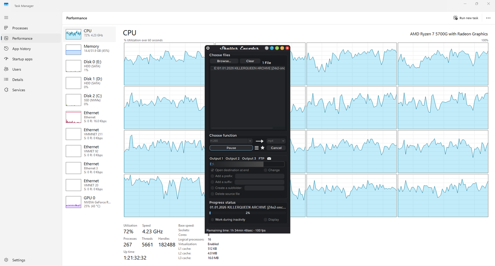Select Ethernet VNMET 92 entry
The image size is (495, 266).
90,151
